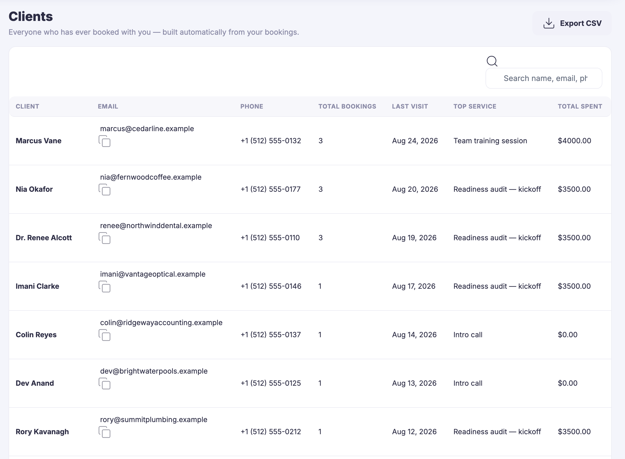The image size is (625, 459).
Task: Click last visit date Aug 14, 2026
Action: (x=414, y=335)
